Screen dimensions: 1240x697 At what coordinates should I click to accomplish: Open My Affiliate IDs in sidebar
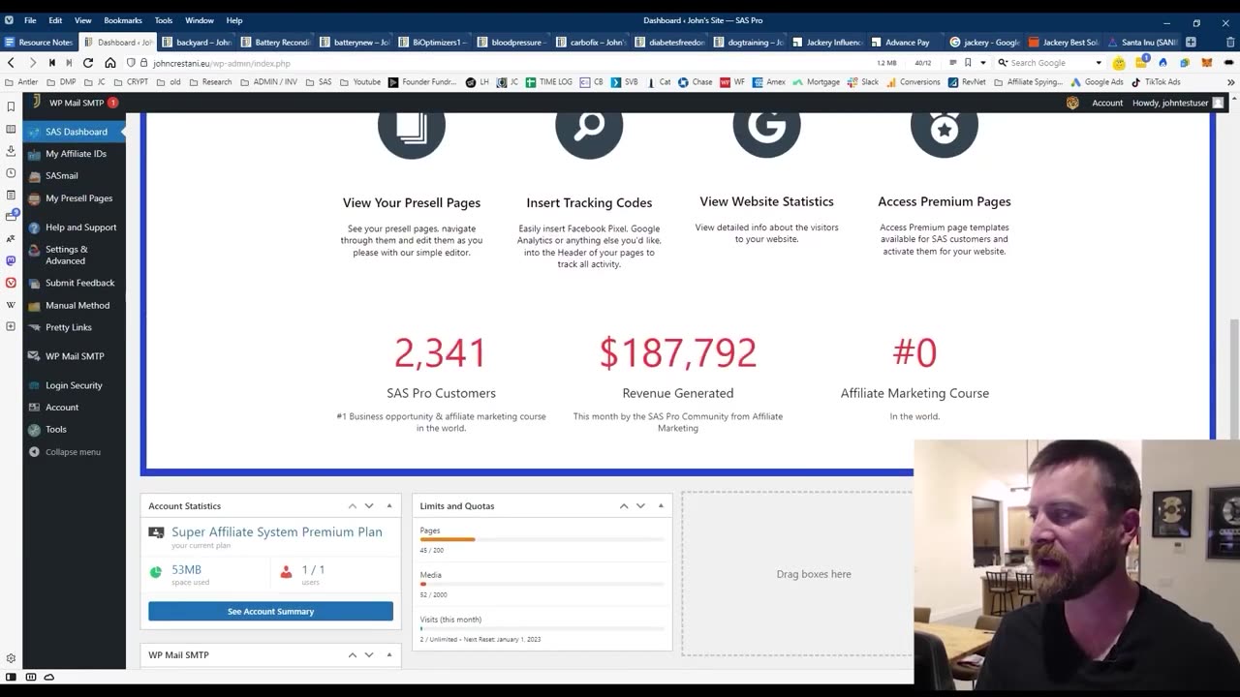coord(74,154)
